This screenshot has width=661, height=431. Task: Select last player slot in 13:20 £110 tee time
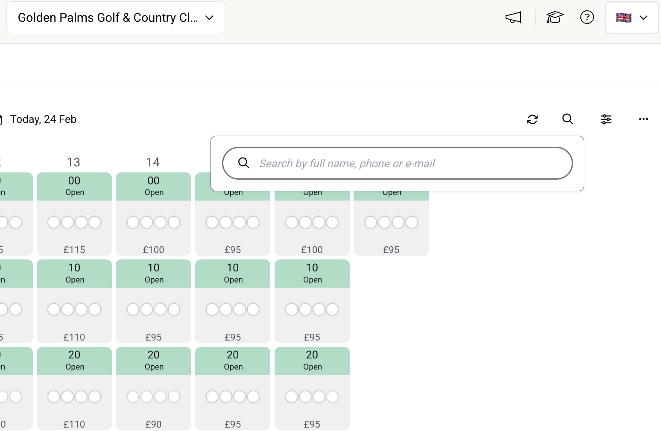click(95, 397)
